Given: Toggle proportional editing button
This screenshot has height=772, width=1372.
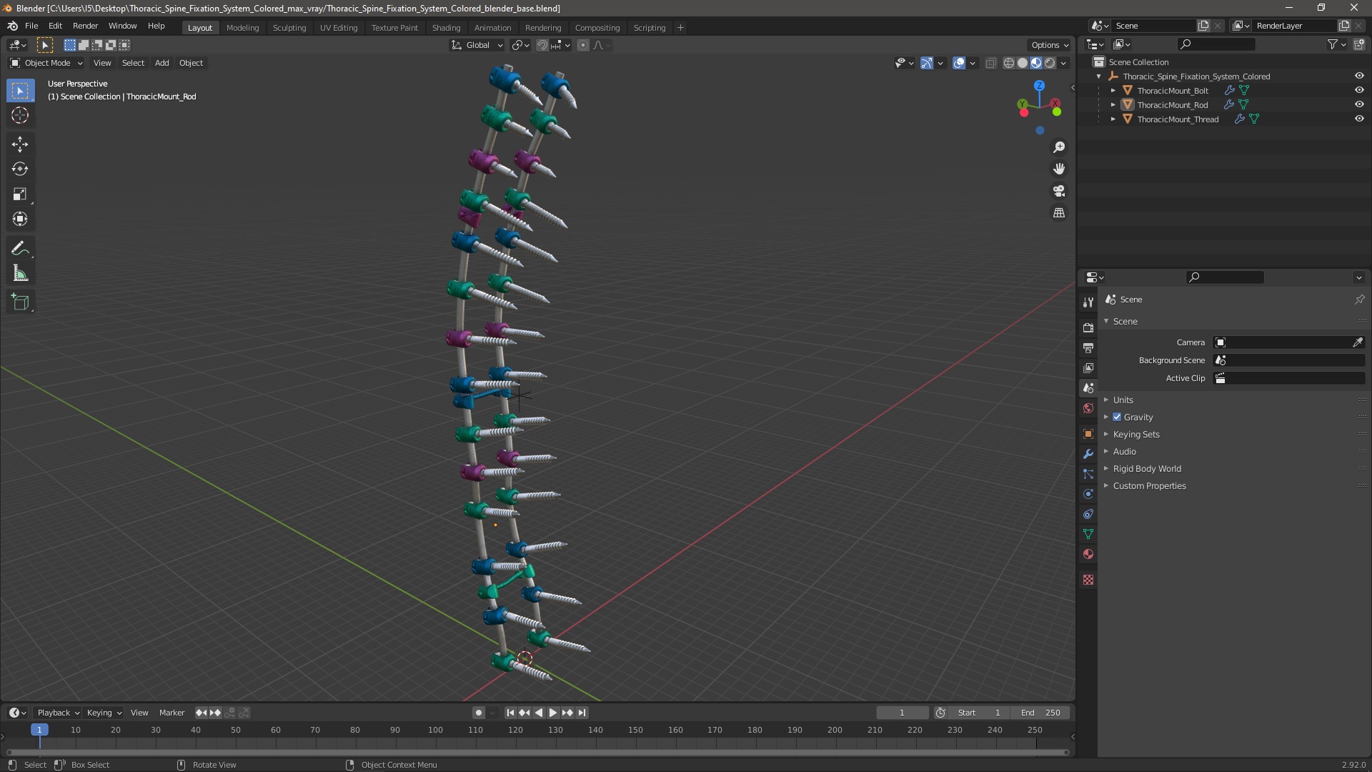Looking at the screenshot, I should coord(583,45).
